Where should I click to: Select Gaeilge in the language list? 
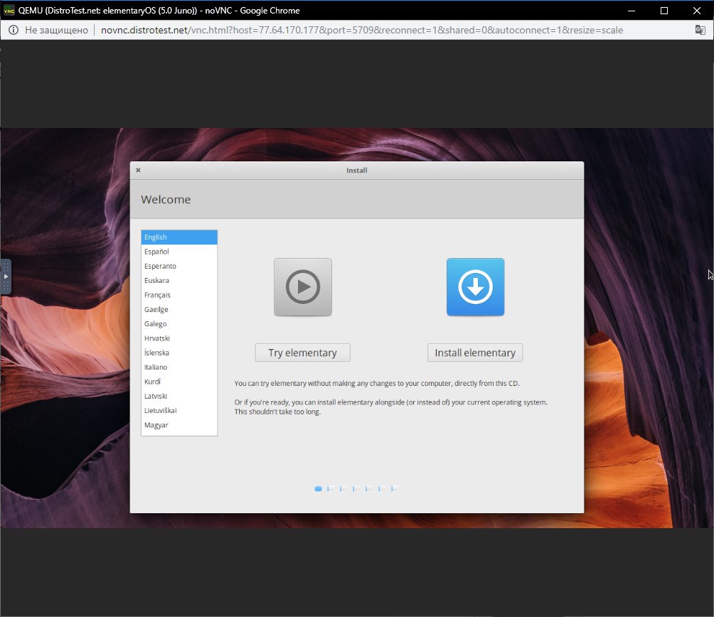179,309
